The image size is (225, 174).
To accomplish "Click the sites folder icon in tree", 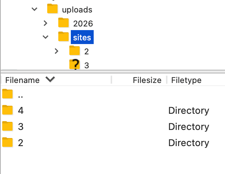I will (63, 37).
